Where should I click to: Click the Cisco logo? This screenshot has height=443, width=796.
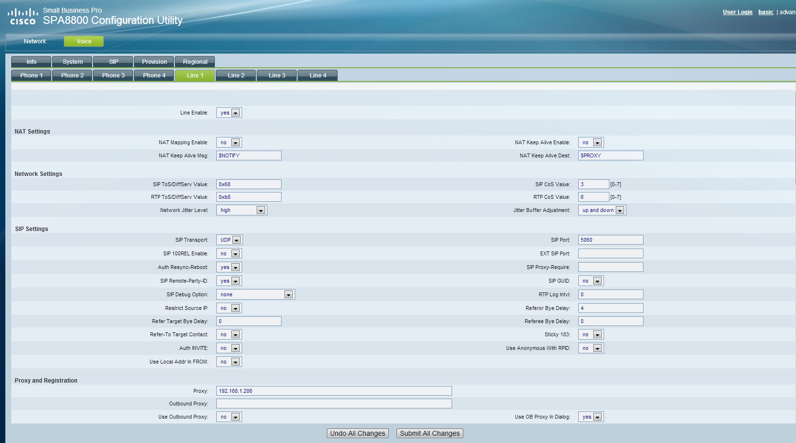click(x=23, y=16)
